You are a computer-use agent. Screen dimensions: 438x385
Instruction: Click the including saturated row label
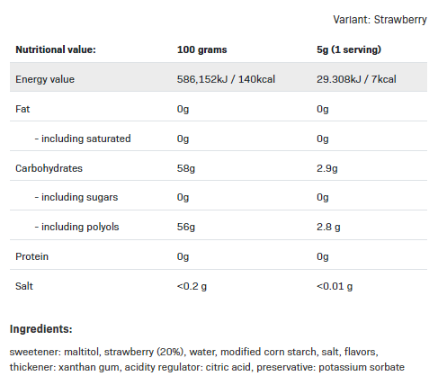[83, 139]
